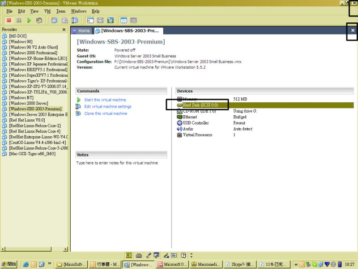
Task: Switch to the Macromedia taskbar button
Action: (x=206, y=265)
